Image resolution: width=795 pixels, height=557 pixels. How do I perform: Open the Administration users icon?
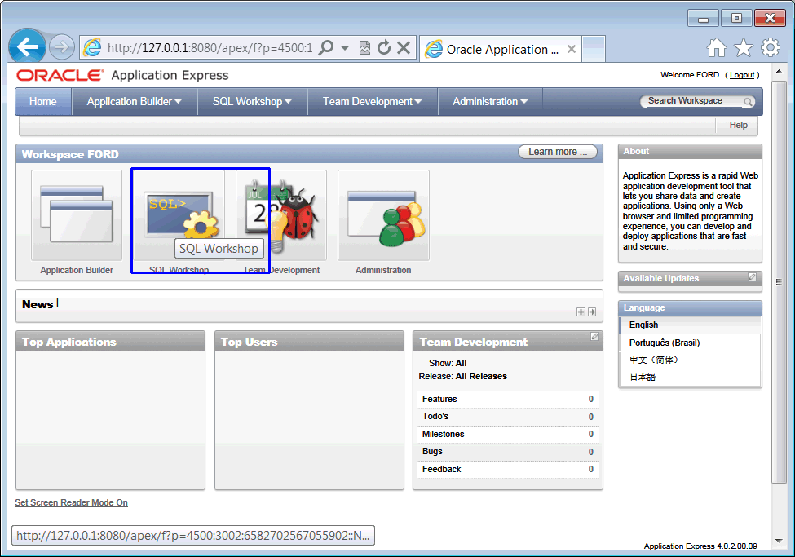(x=384, y=215)
